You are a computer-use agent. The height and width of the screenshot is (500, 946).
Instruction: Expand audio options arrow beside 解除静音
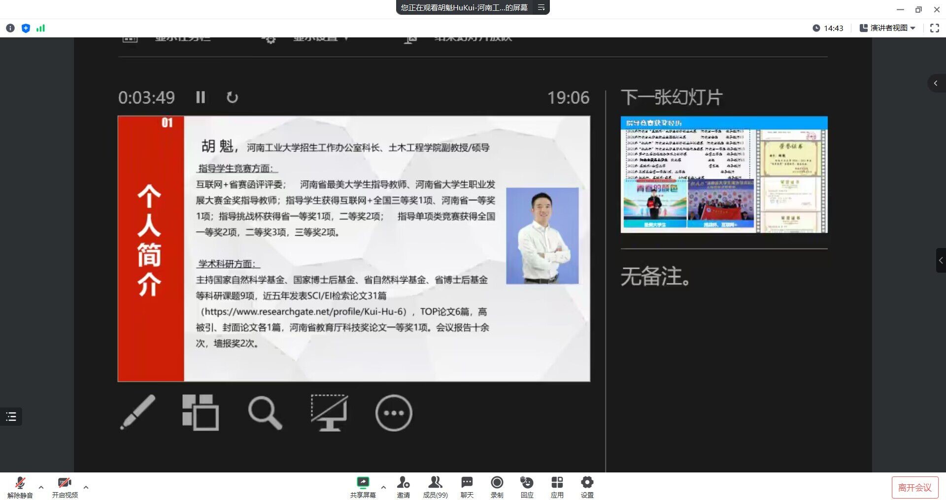tap(41, 487)
